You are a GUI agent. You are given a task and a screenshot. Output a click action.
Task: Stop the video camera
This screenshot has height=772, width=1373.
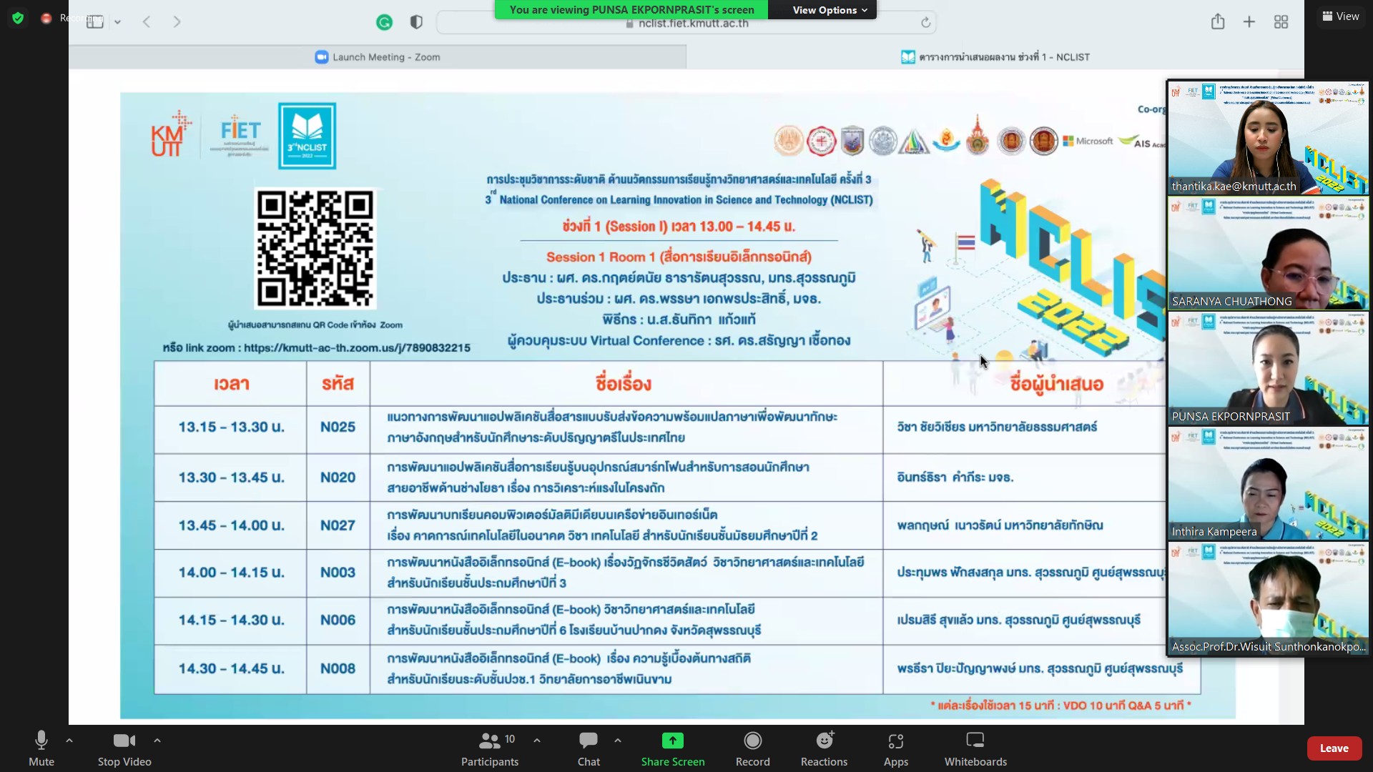[124, 748]
